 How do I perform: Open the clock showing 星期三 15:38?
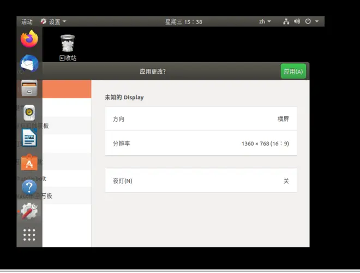(x=184, y=22)
